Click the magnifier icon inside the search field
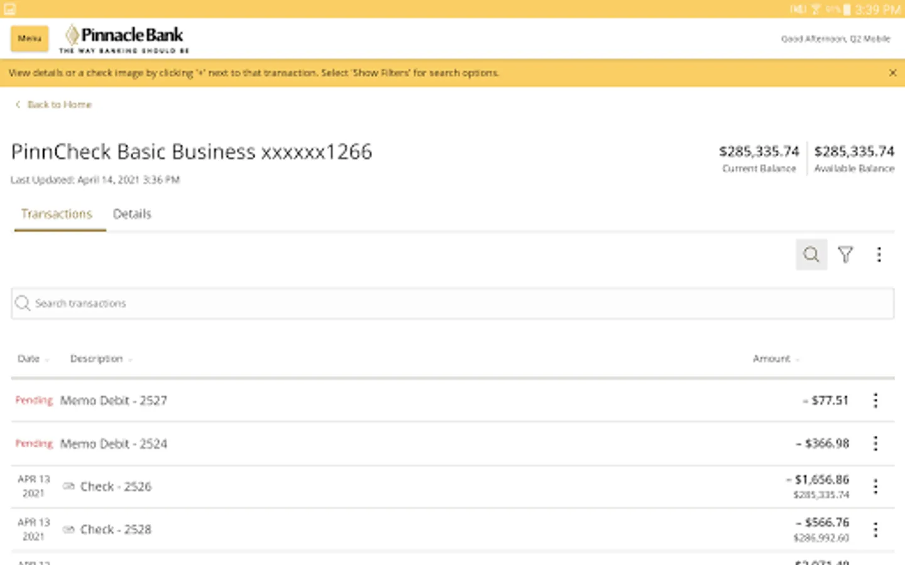Image resolution: width=905 pixels, height=565 pixels. coord(23,303)
